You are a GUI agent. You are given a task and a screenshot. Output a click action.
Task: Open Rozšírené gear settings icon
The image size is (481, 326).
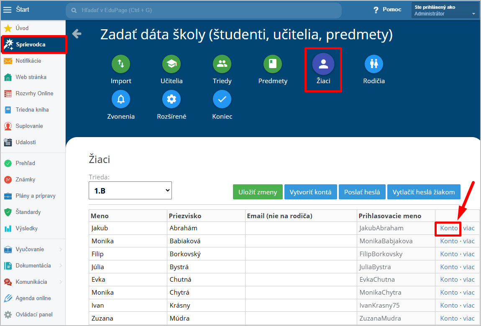pyautogui.click(x=171, y=99)
